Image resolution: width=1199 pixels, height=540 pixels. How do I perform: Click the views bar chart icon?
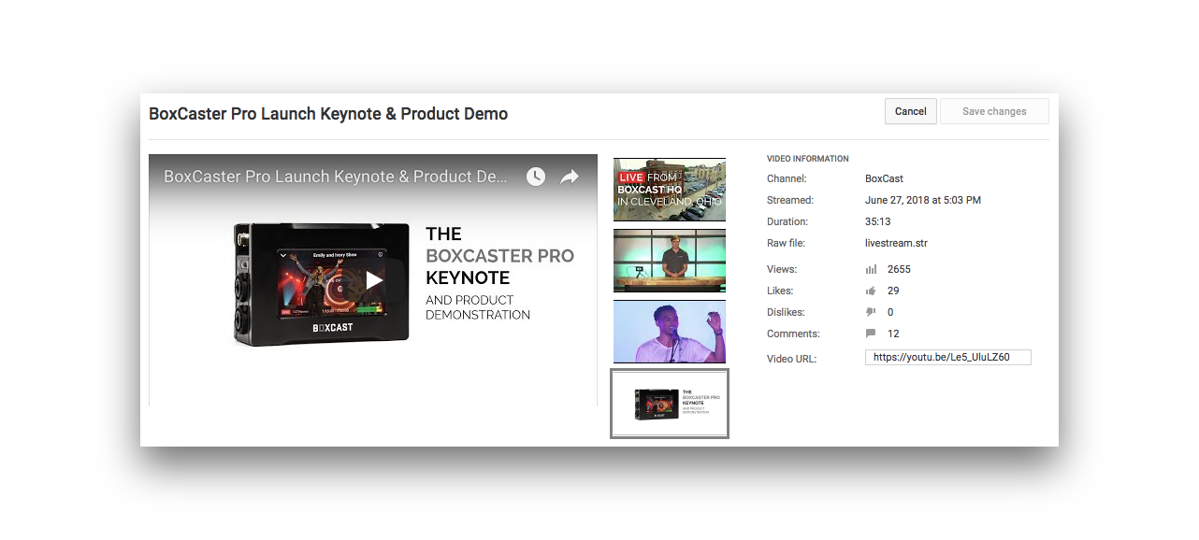point(871,269)
